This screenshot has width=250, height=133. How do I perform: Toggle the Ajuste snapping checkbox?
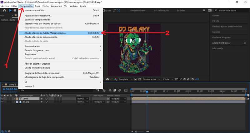click(104, 11)
